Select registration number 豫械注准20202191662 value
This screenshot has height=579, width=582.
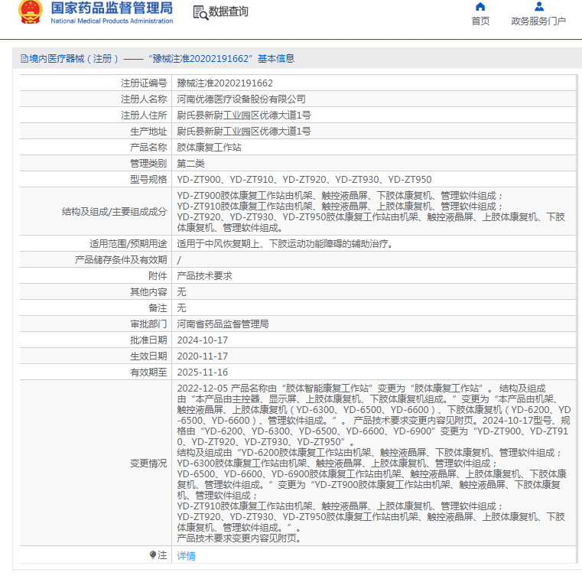pos(225,83)
